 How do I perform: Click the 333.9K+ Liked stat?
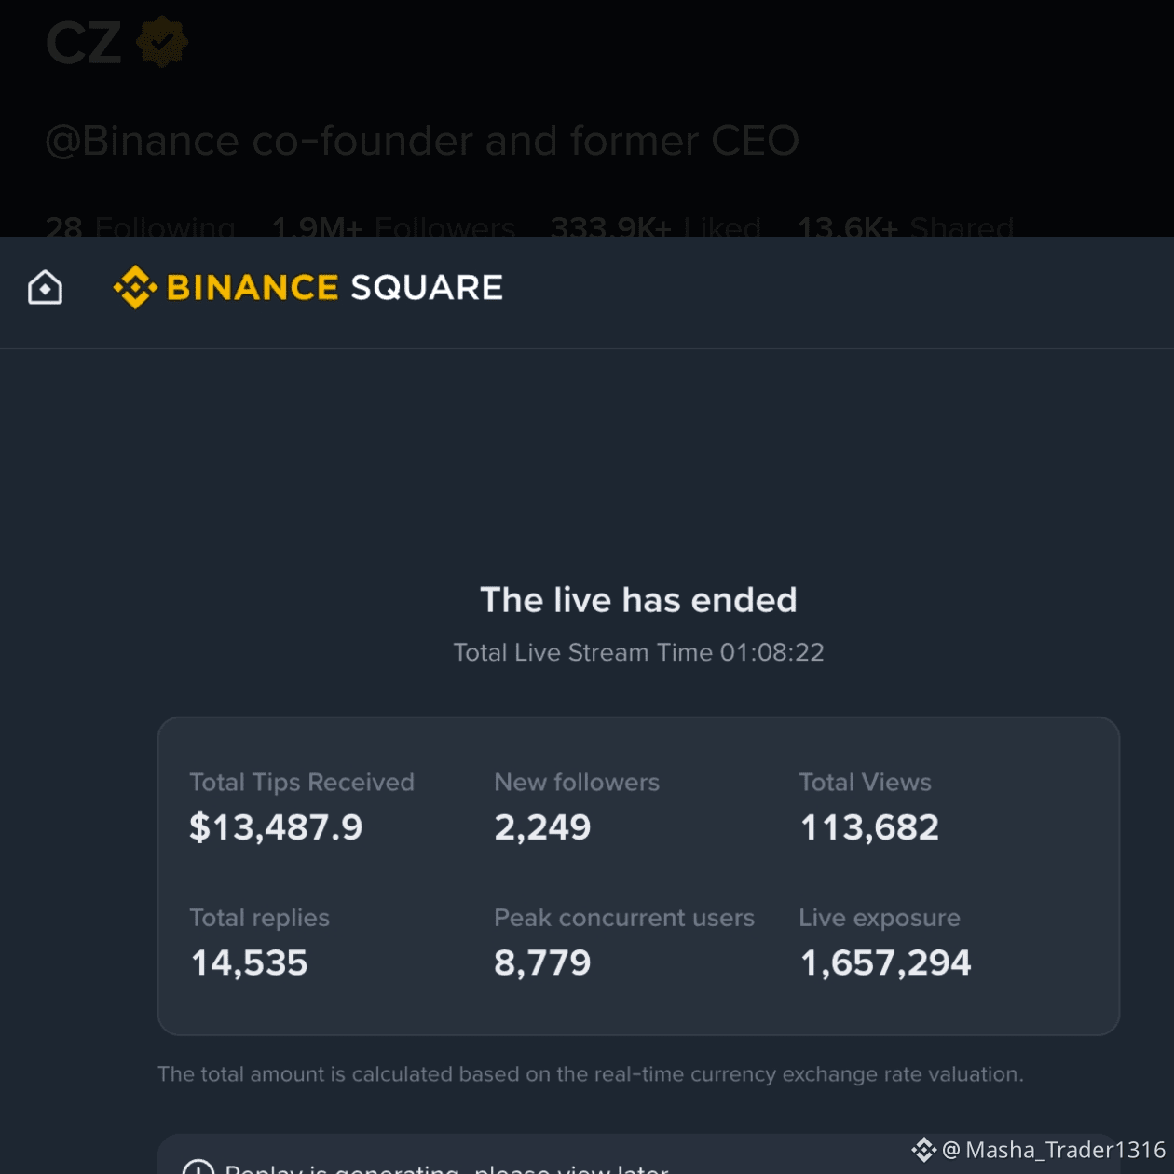(656, 226)
